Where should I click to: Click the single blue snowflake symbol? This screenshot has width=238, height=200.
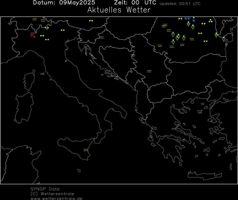point(194,21)
